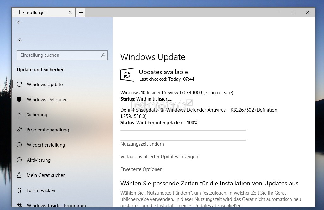This screenshot has width=324, height=210.
Task: Click the Wiederherstellung history icon
Action: click(20, 145)
